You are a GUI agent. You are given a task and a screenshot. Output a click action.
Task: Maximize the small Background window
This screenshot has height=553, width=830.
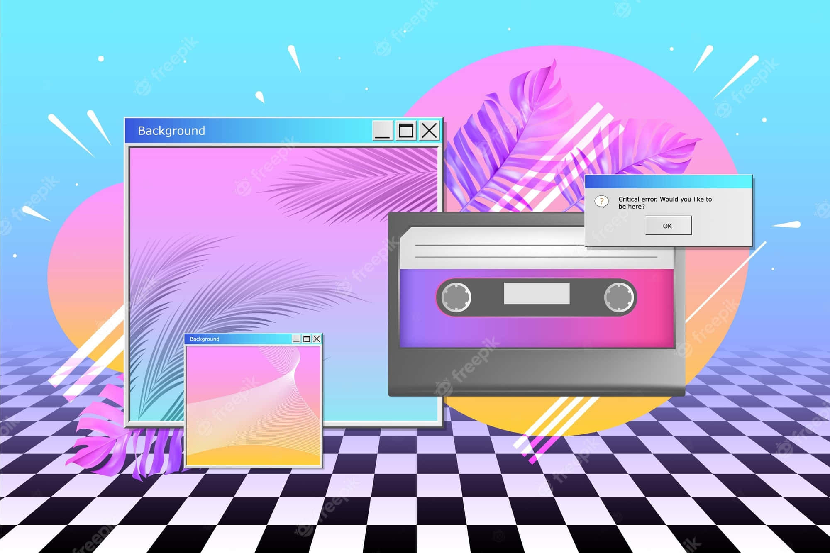[x=307, y=339]
